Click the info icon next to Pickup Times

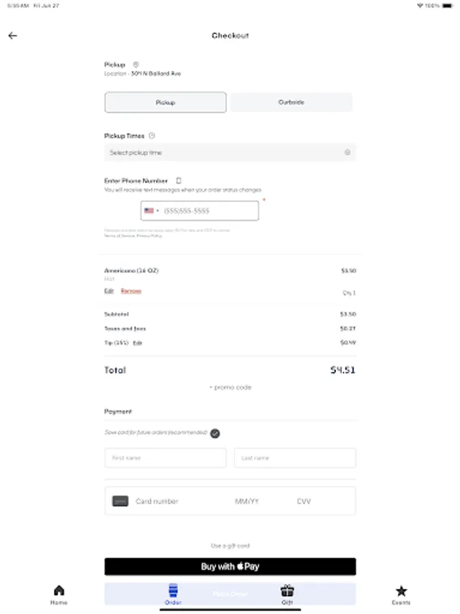pyautogui.click(x=151, y=135)
